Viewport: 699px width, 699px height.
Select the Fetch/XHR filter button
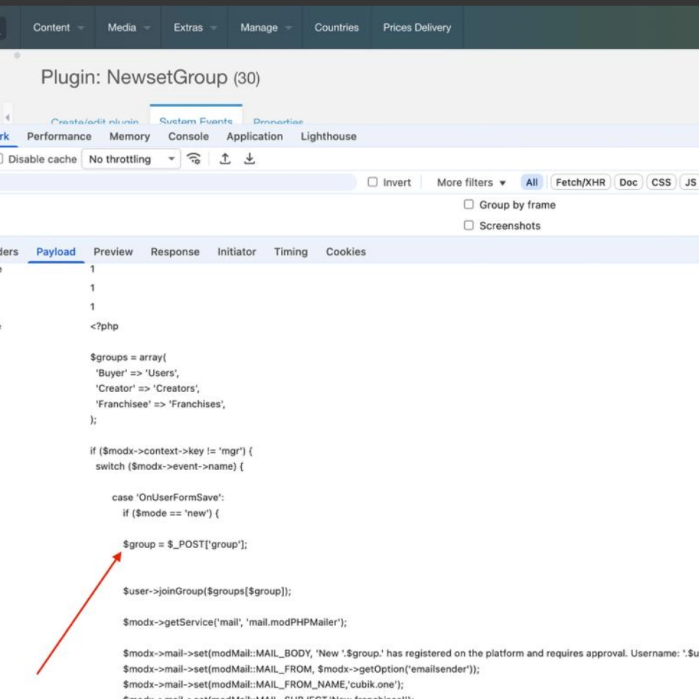pyautogui.click(x=580, y=182)
